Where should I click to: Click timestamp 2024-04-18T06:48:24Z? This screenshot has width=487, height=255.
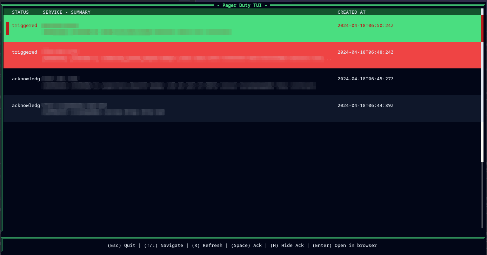point(366,52)
